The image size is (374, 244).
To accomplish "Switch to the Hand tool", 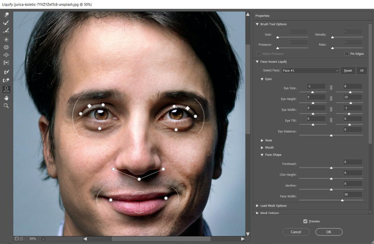I will [6, 98].
